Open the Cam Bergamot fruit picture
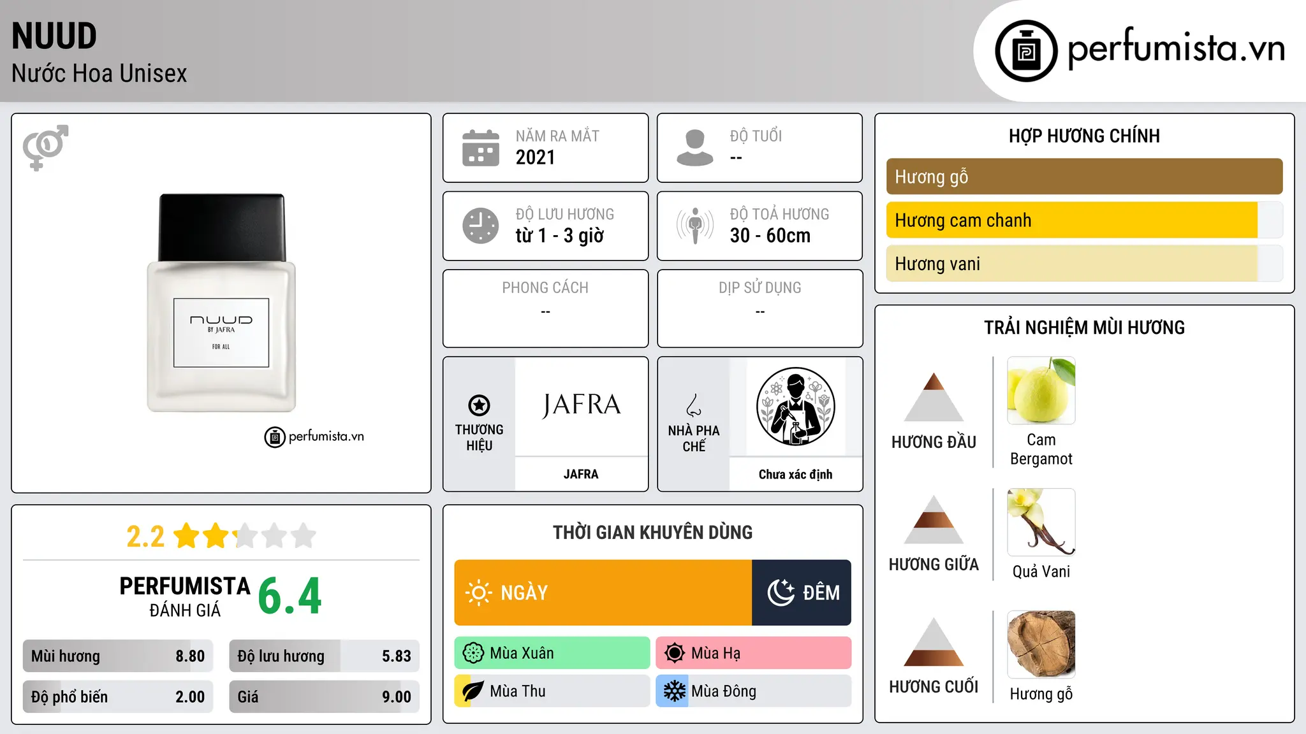 (x=1041, y=391)
